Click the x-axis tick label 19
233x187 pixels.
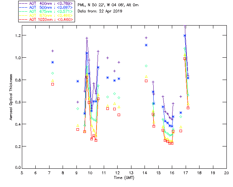pos(213,173)
